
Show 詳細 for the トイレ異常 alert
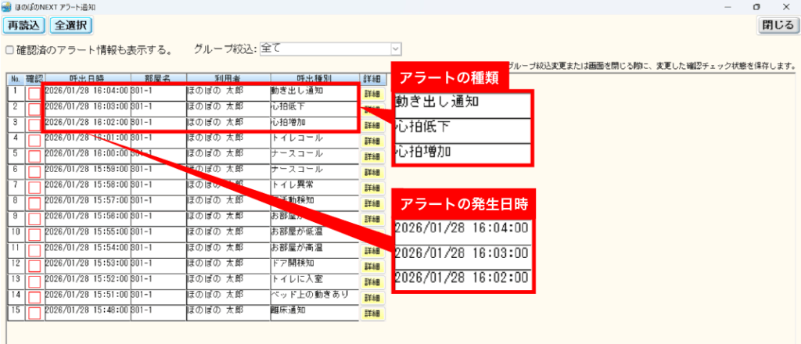371,188
